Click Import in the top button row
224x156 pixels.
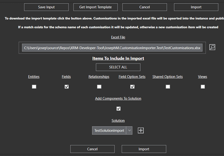coord(196,7)
